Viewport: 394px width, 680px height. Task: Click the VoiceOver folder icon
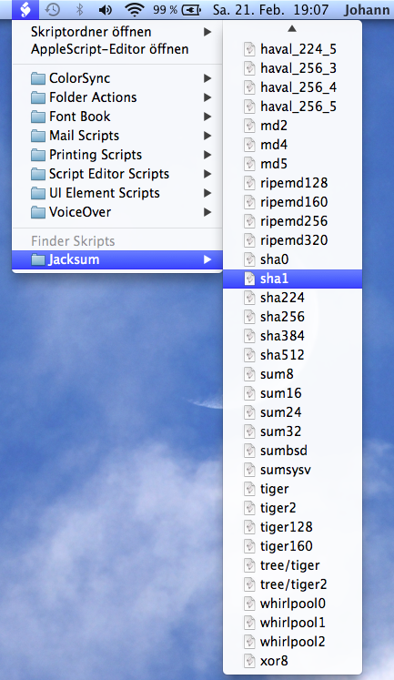pos(38,212)
